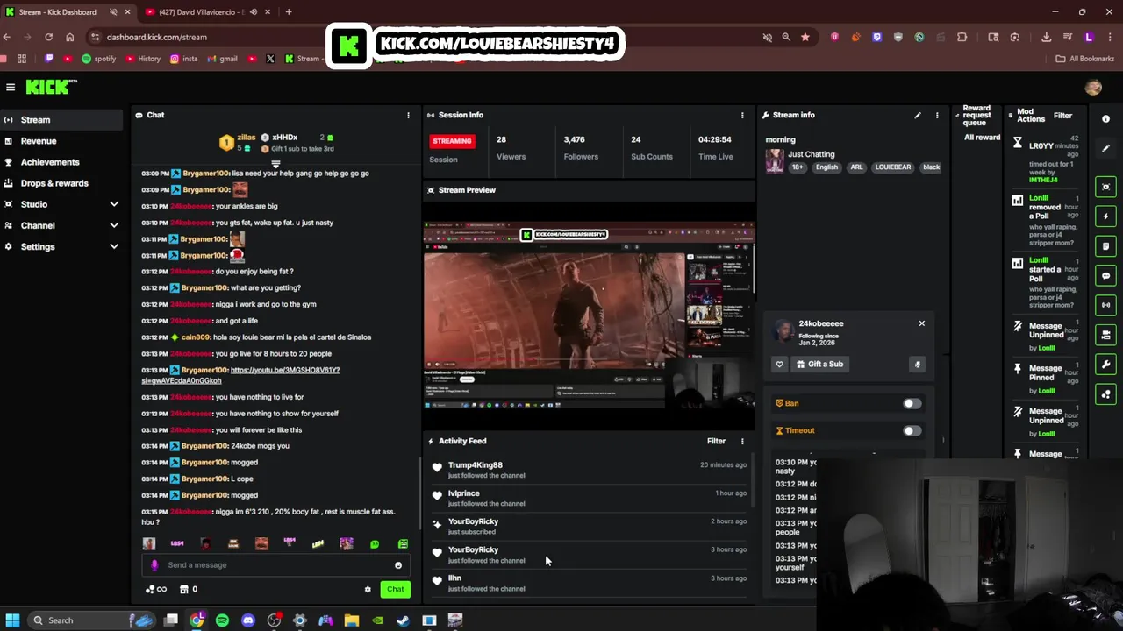Open Activity Feed Filter dropdown
Image resolution: width=1123 pixels, height=631 pixels.
(717, 441)
